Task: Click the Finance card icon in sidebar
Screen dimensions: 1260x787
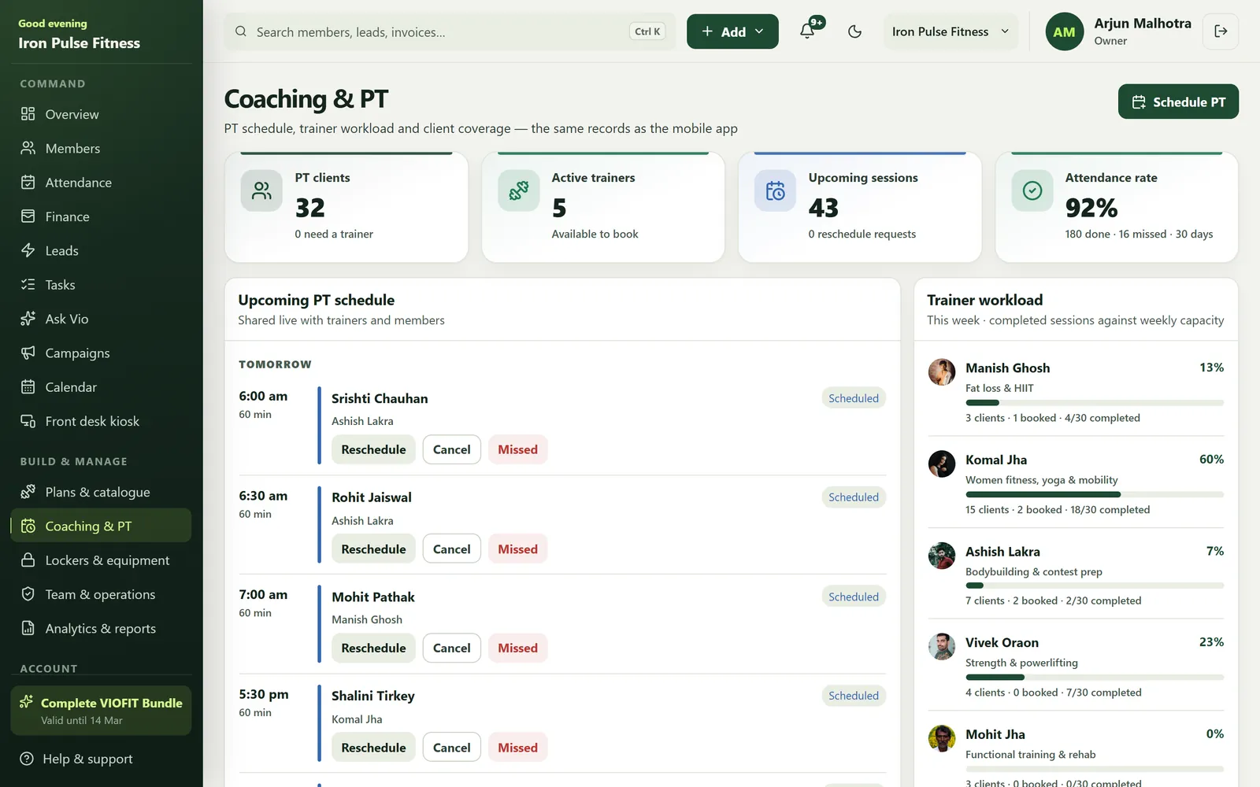Action: tap(28, 216)
